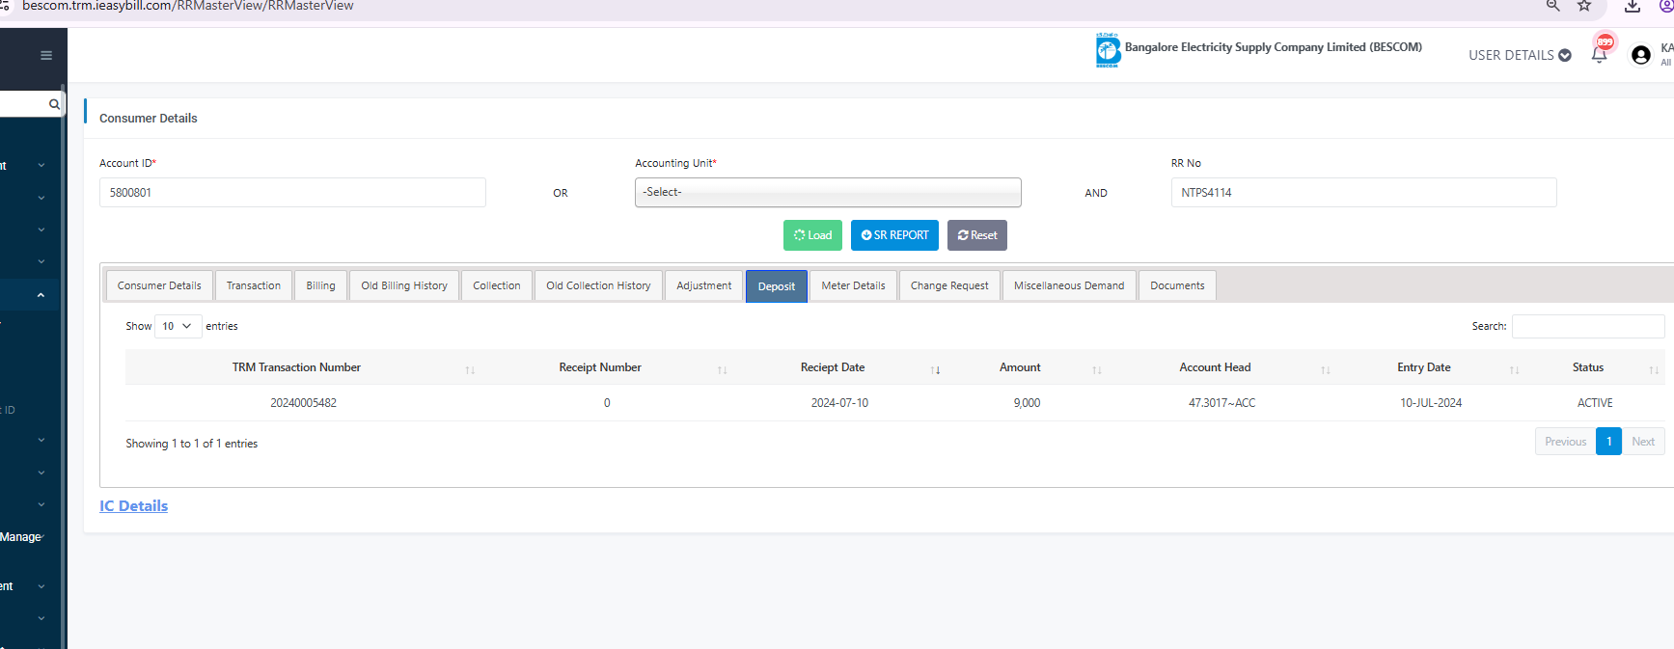Expand the USER DETAILS dropdown
Image resolution: width=1674 pixels, height=649 pixels.
(1519, 55)
